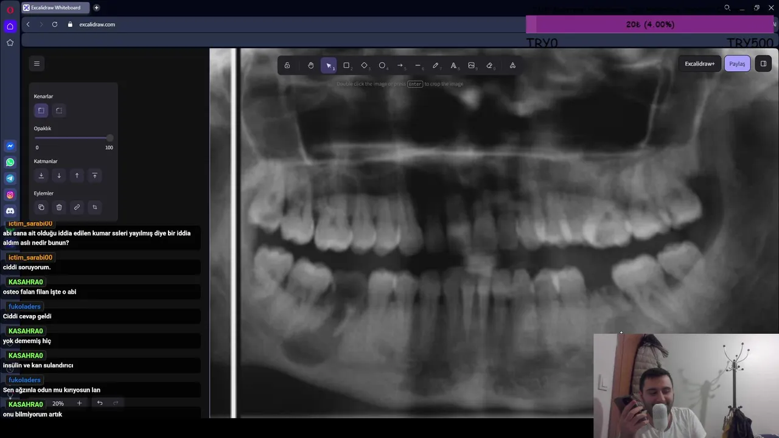This screenshot has width=779, height=438.
Task: Open Discord in the Opera sidebar
Action: (10, 211)
